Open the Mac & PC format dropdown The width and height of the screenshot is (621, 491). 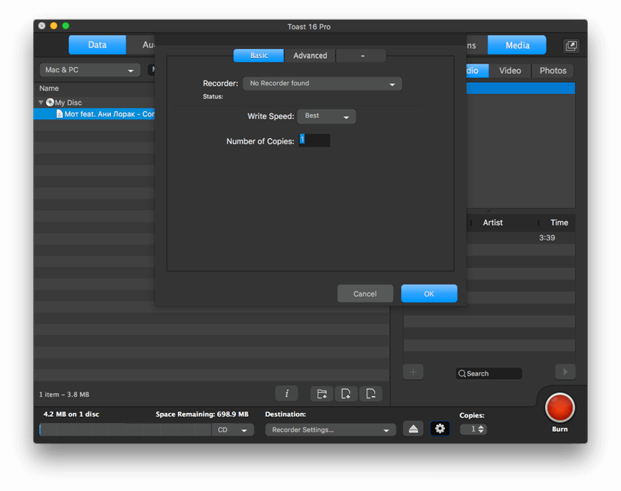click(x=90, y=70)
